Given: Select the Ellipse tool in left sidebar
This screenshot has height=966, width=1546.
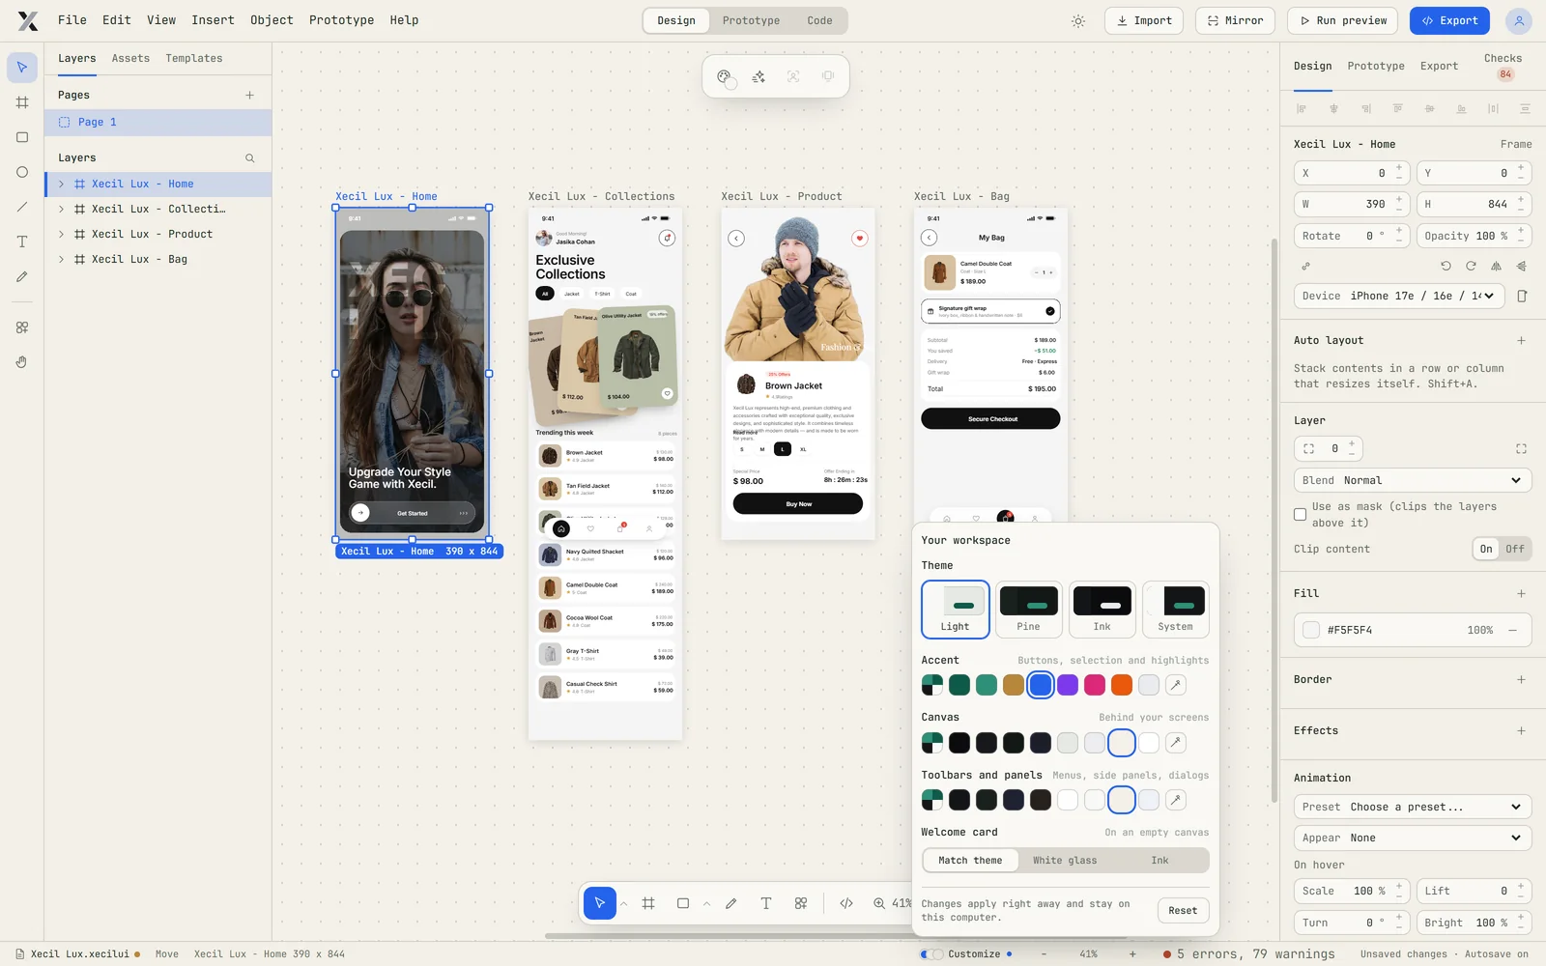Looking at the screenshot, I should [x=22, y=172].
